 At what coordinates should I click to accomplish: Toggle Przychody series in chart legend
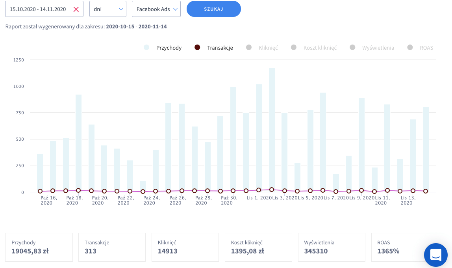[163, 48]
